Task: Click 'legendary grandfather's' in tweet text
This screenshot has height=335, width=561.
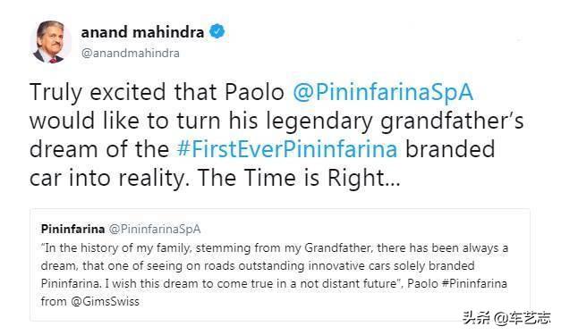Action: pos(395,121)
